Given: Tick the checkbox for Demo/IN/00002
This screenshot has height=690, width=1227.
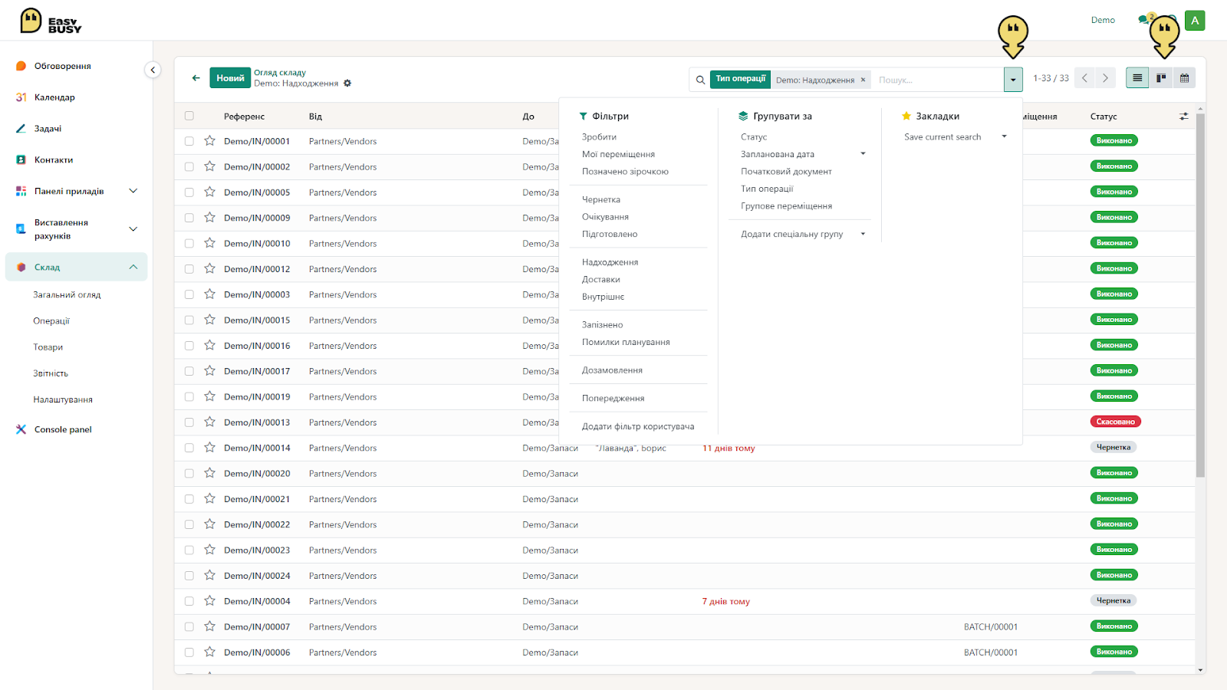Looking at the screenshot, I should pyautogui.click(x=189, y=167).
